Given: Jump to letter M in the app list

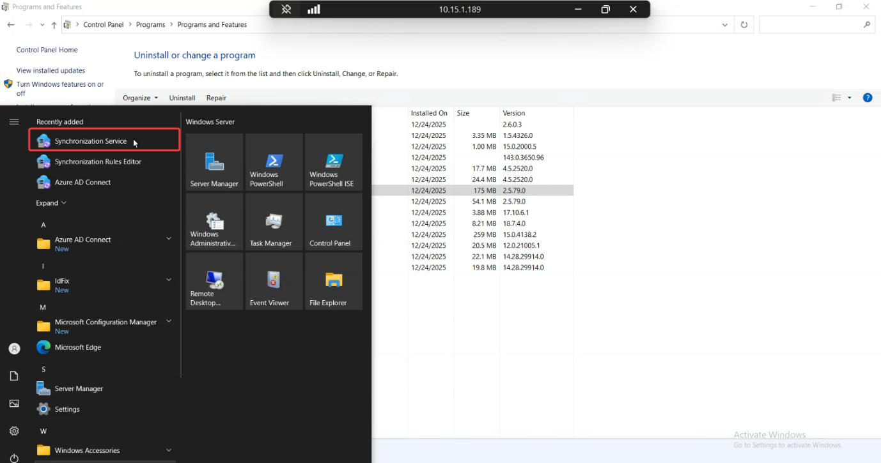Looking at the screenshot, I should pyautogui.click(x=43, y=307).
